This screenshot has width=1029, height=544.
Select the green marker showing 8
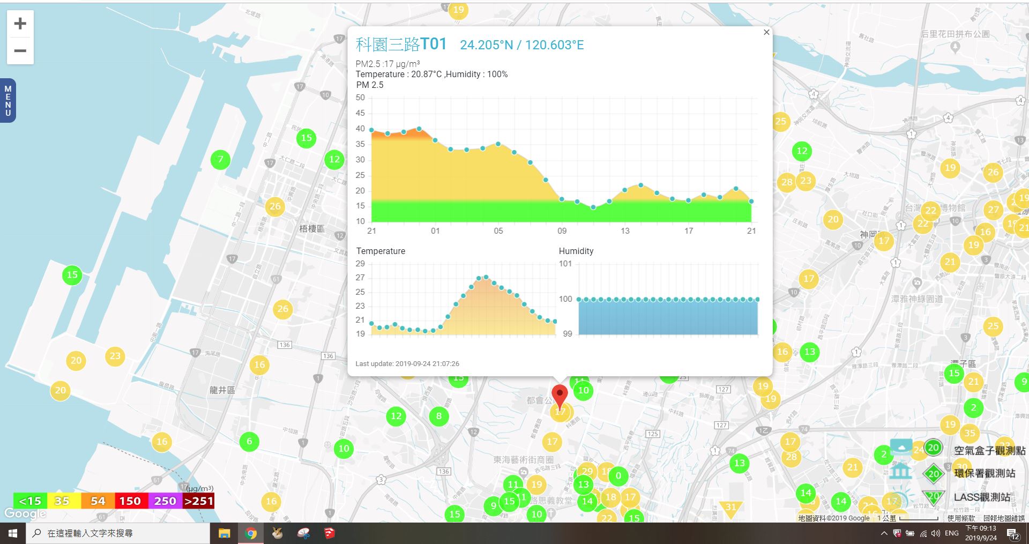click(439, 416)
